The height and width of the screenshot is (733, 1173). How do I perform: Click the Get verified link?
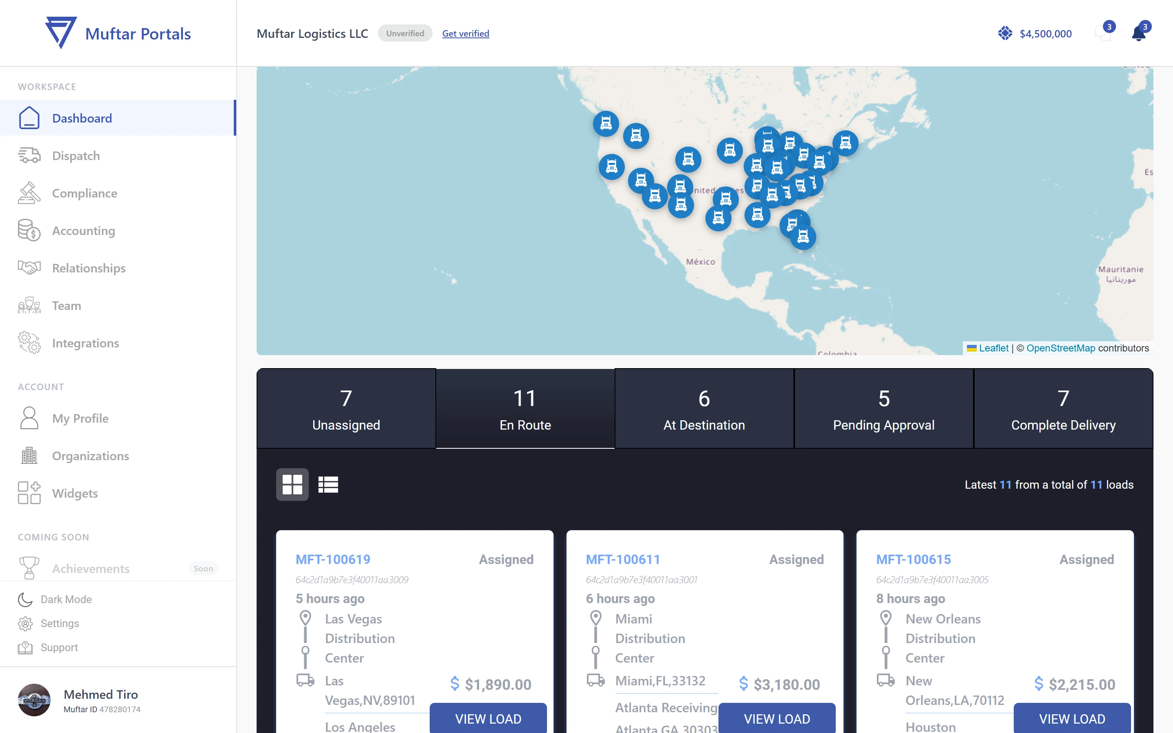point(466,33)
